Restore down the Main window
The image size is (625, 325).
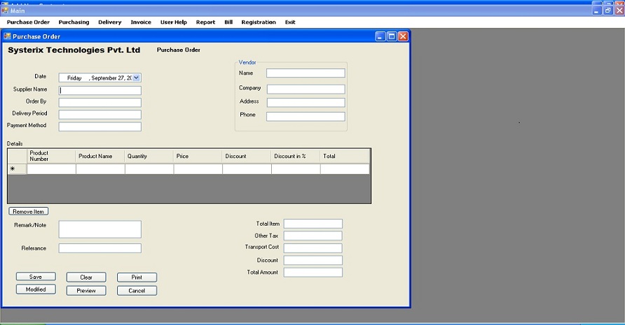point(608,10)
